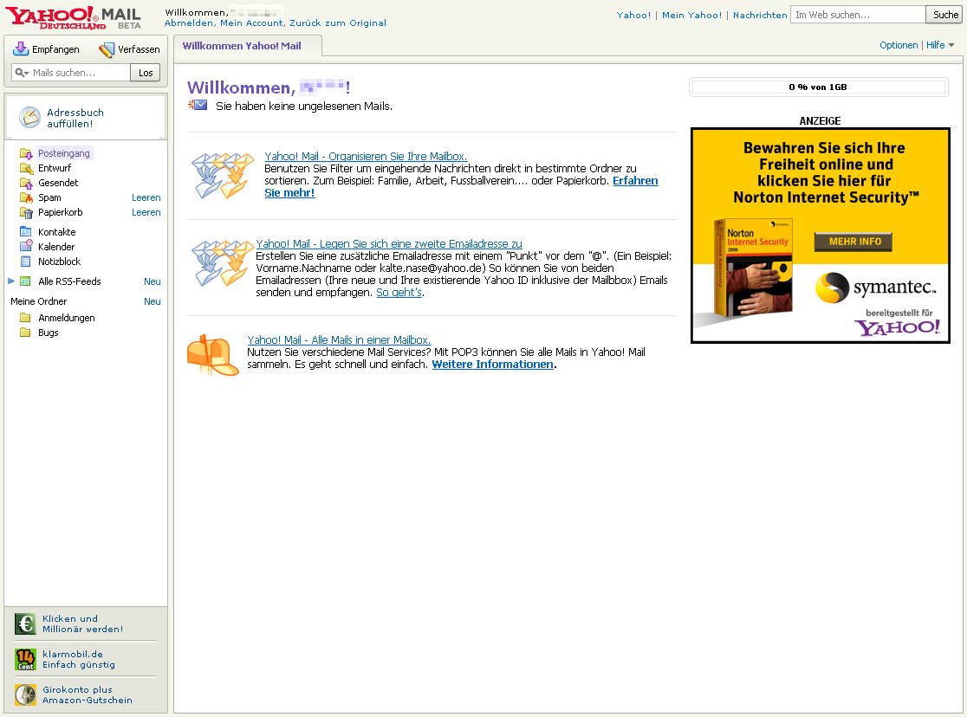Click the Gesendet folder icon
This screenshot has width=967, height=717.
26,183
